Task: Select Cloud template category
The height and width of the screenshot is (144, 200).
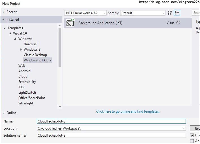Action: [23, 76]
